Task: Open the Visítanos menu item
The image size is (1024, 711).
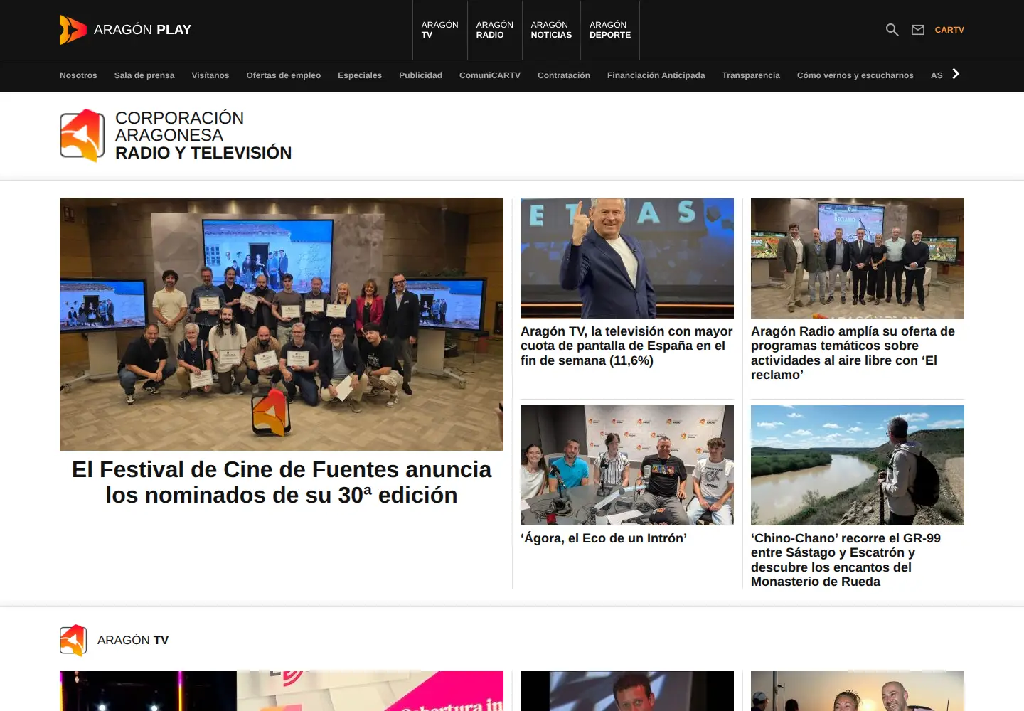Action: [x=210, y=75]
